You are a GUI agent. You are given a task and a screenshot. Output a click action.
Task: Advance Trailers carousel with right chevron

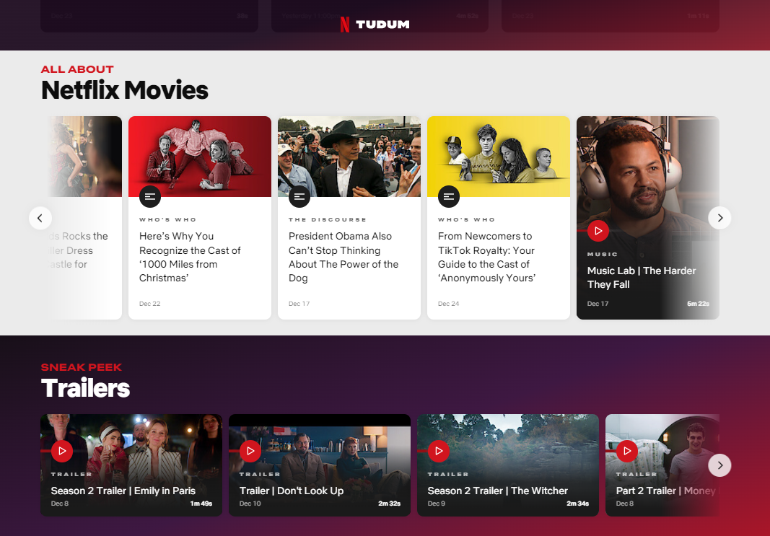tap(719, 465)
